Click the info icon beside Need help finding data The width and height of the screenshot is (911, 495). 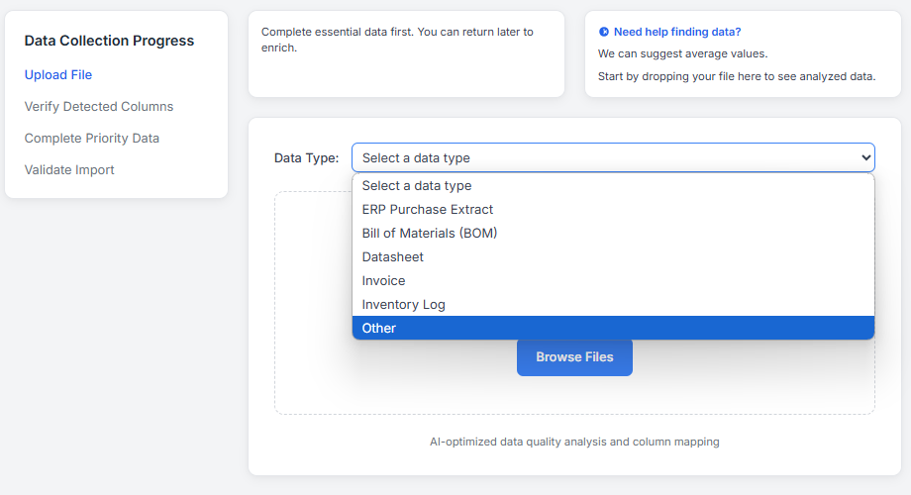pos(604,32)
